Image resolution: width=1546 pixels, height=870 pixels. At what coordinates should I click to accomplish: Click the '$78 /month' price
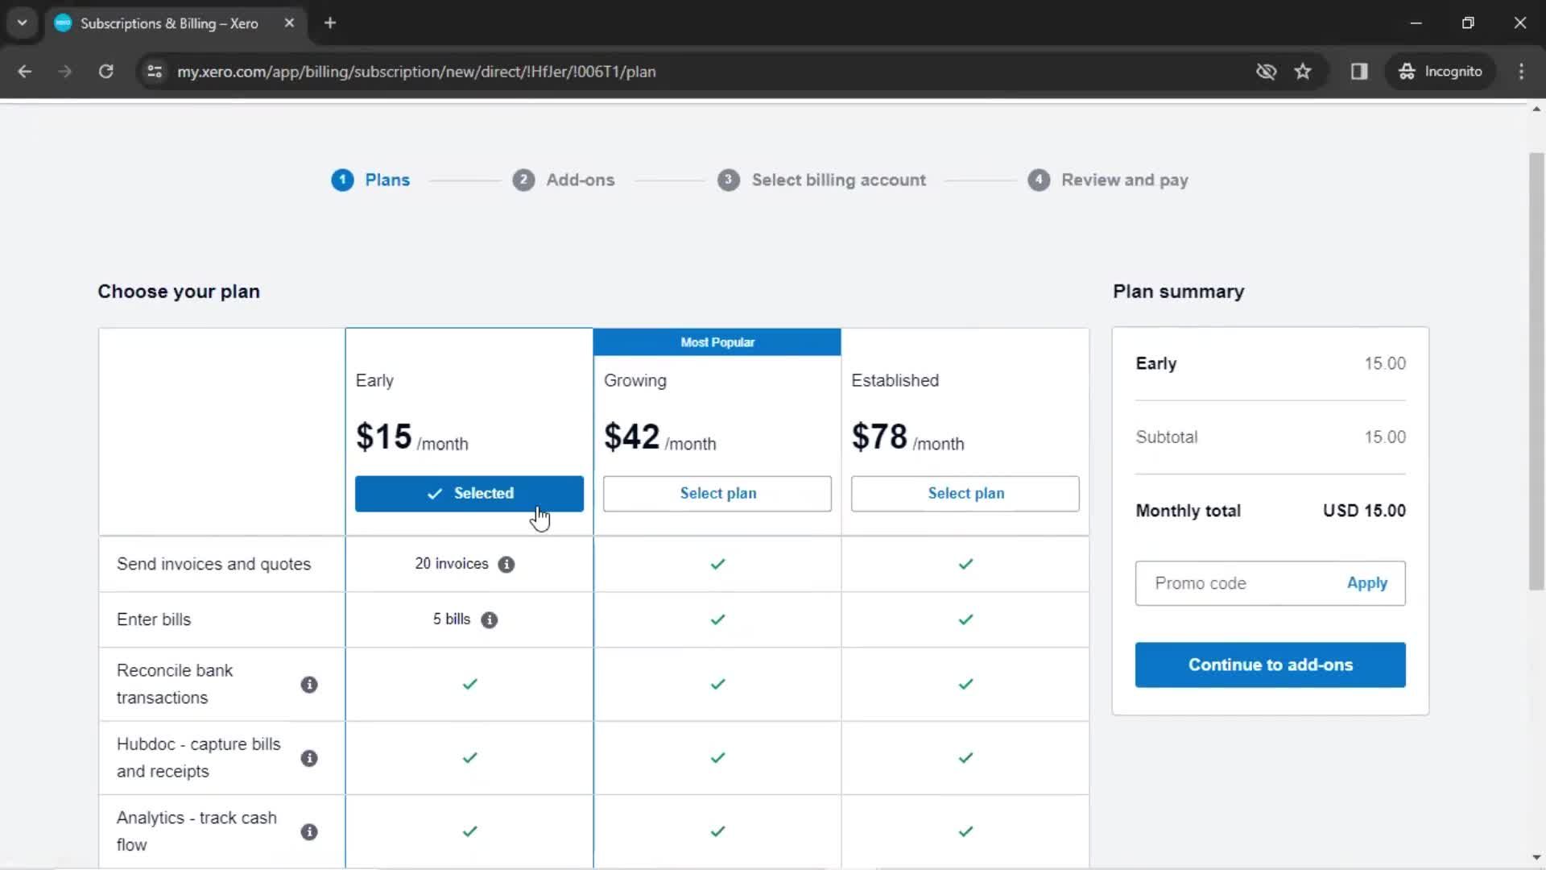click(907, 437)
